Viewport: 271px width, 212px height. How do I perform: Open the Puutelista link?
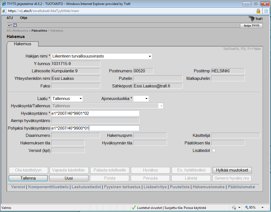point(180,187)
